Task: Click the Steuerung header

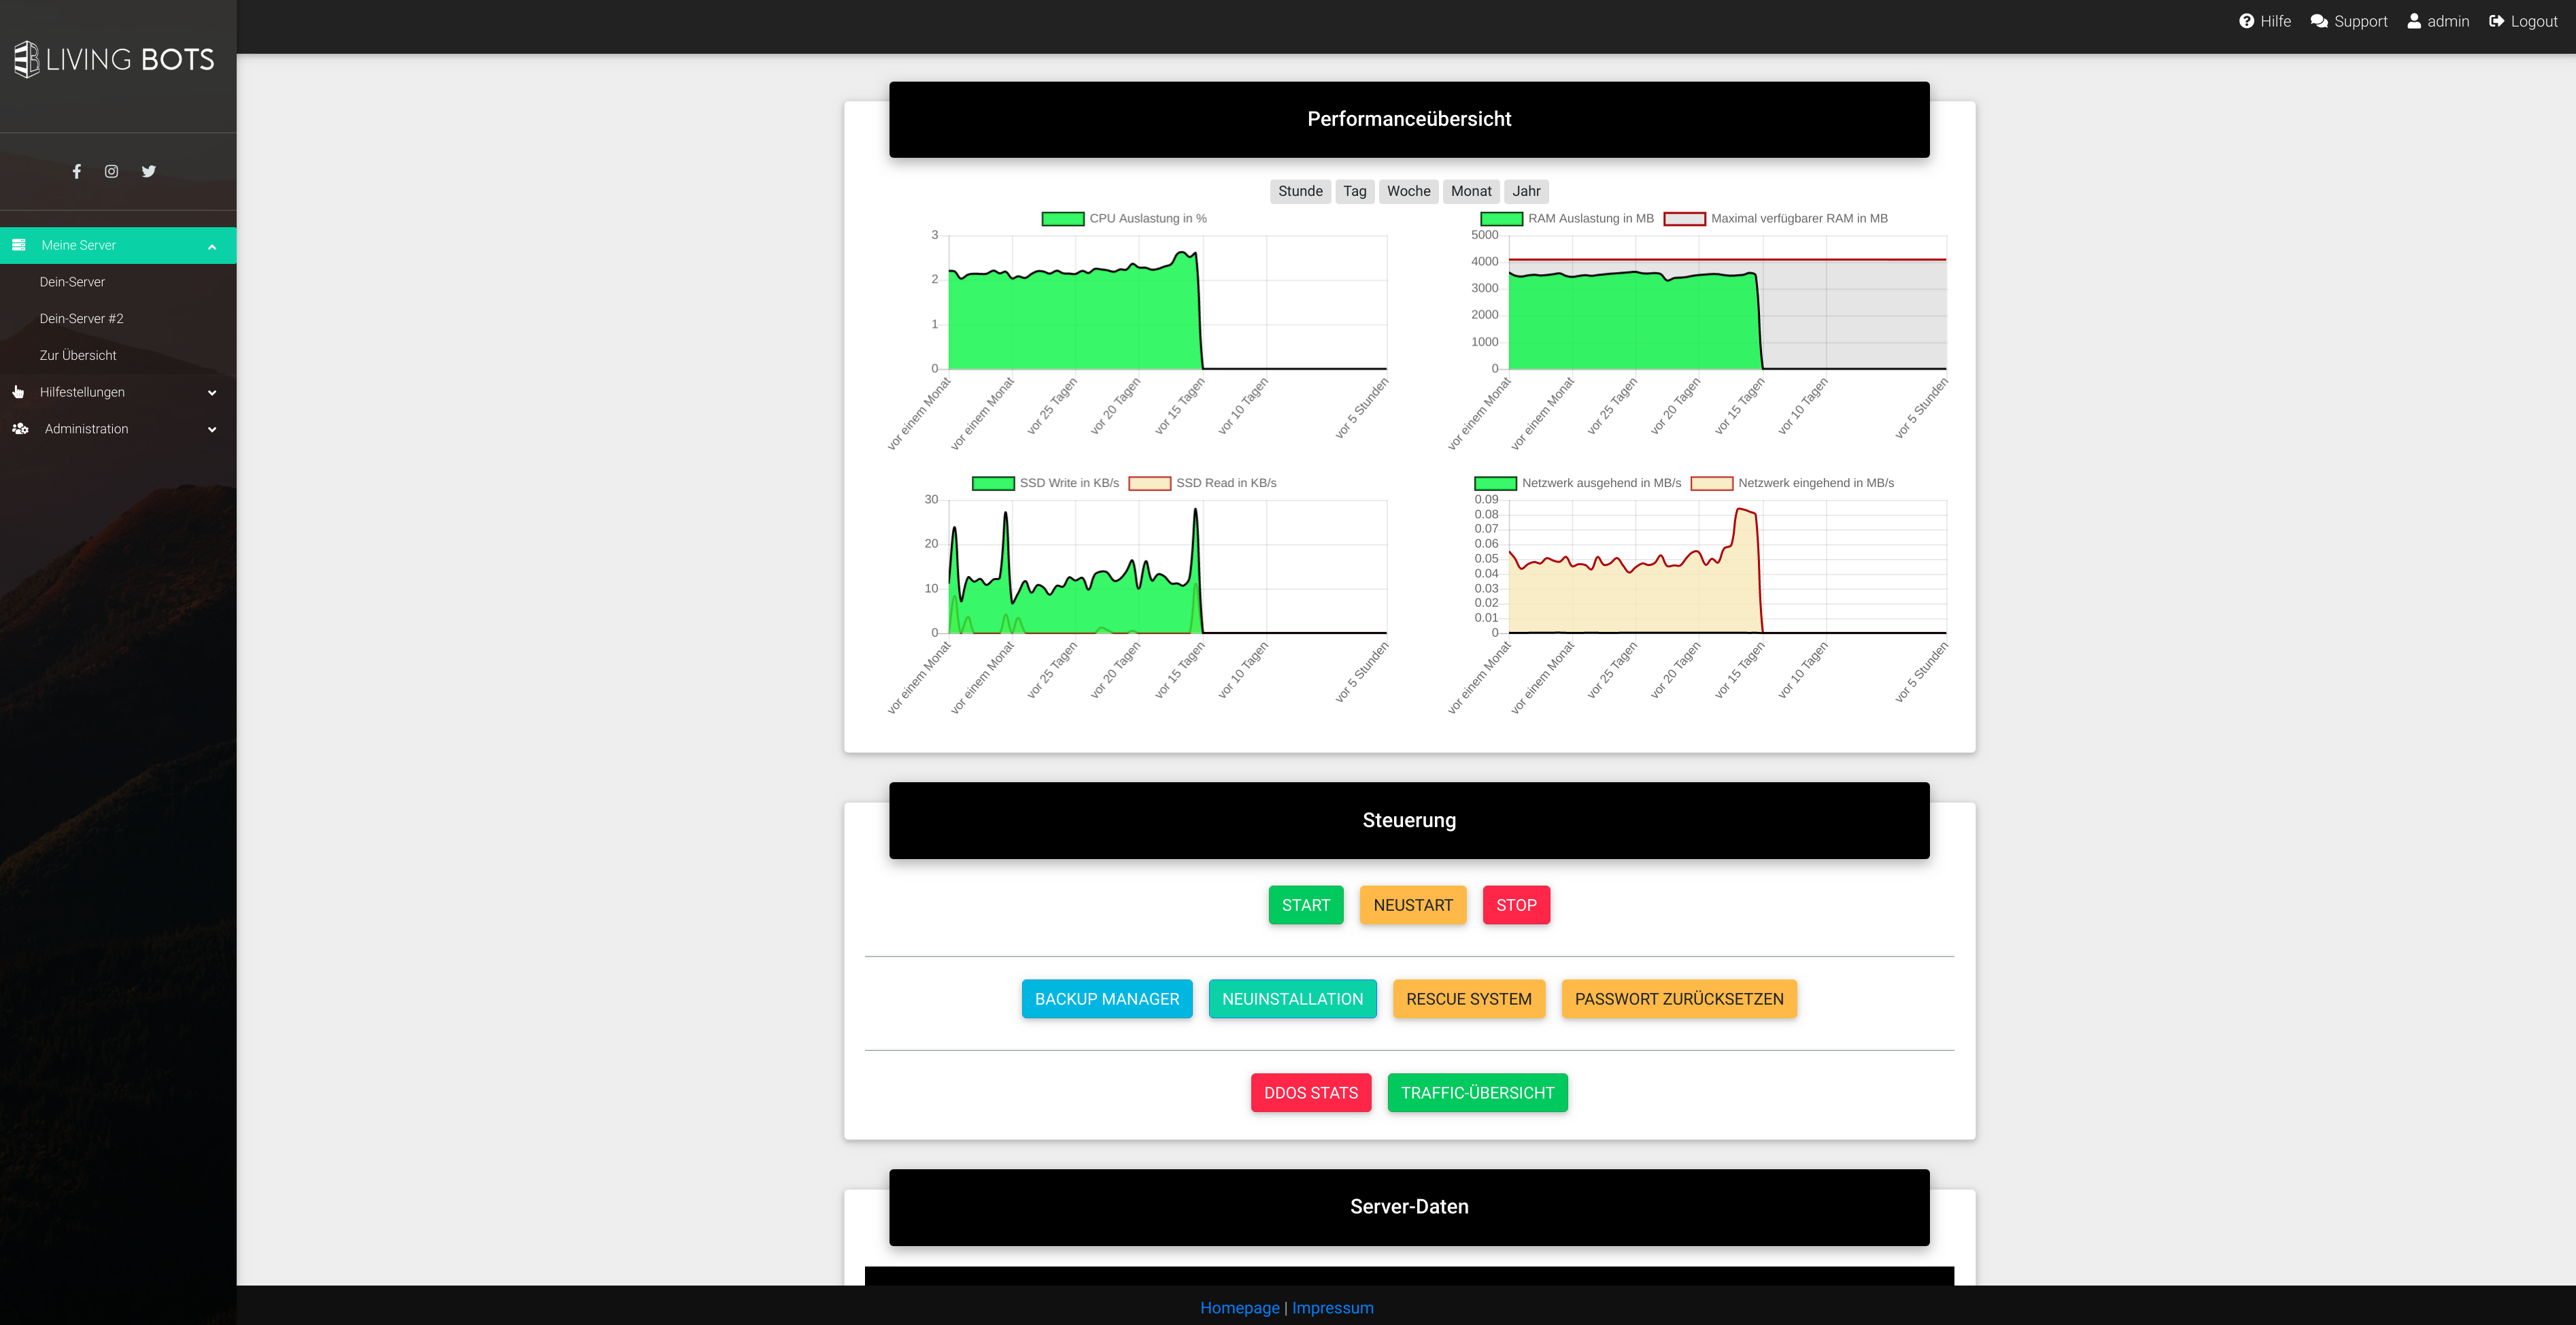Action: click(1409, 820)
